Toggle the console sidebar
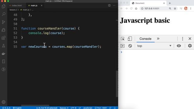This screenshot has height=109, width=194. tap(122, 46)
